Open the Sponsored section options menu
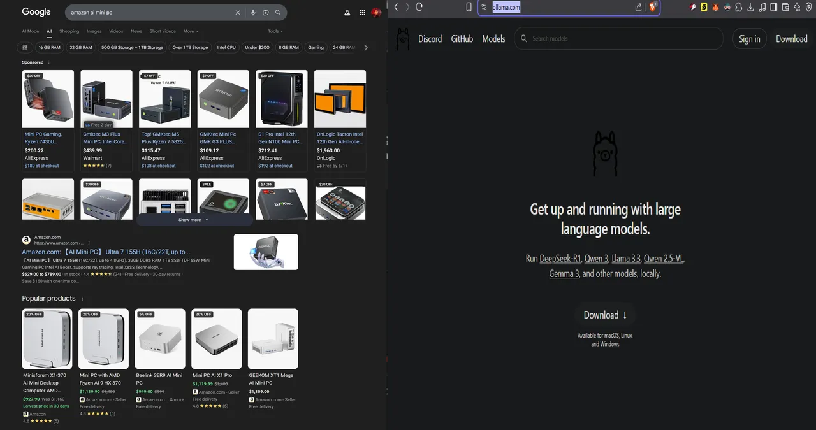816x430 pixels. tap(48, 62)
